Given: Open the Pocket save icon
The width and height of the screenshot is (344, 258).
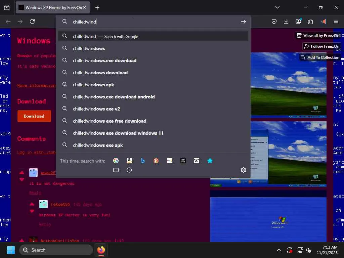Looking at the screenshot, I should pos(274,21).
